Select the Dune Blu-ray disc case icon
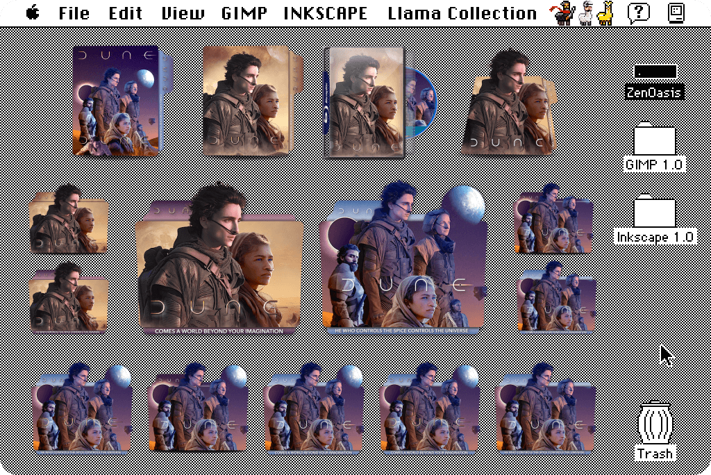711x475 pixels. click(x=366, y=102)
